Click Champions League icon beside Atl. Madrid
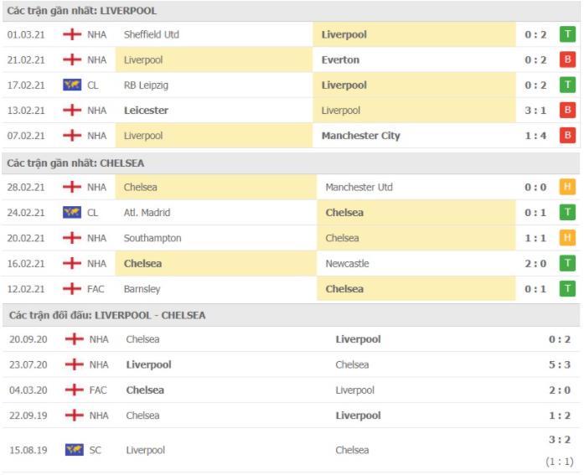This screenshot has width=584, height=475. [x=72, y=213]
